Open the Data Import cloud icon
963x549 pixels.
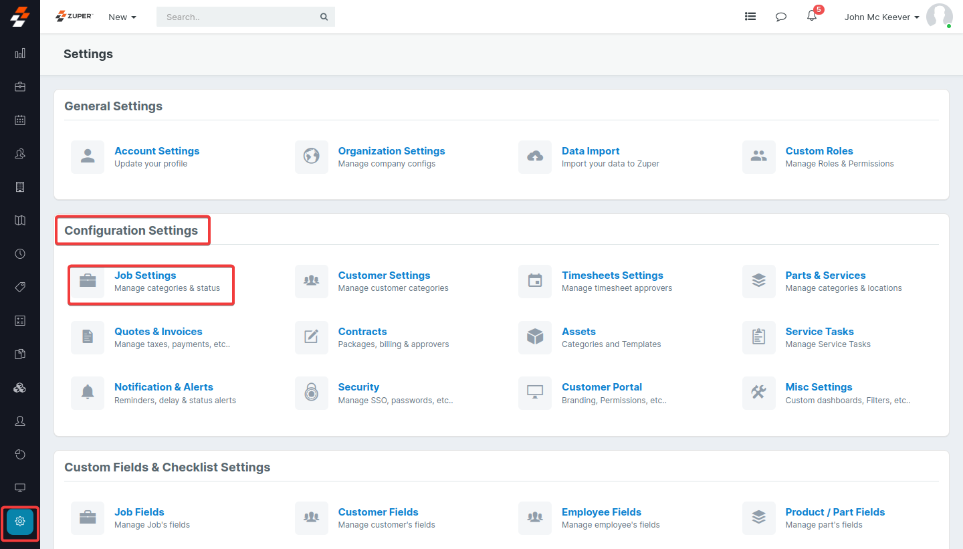pos(535,156)
